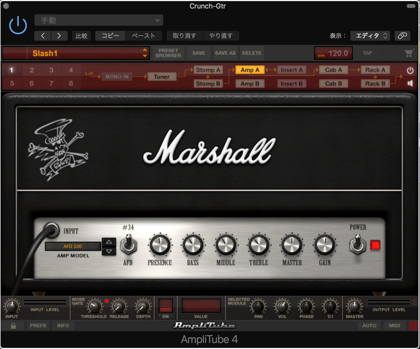Click the コピー copy button
The image size is (420, 349).
(110, 36)
